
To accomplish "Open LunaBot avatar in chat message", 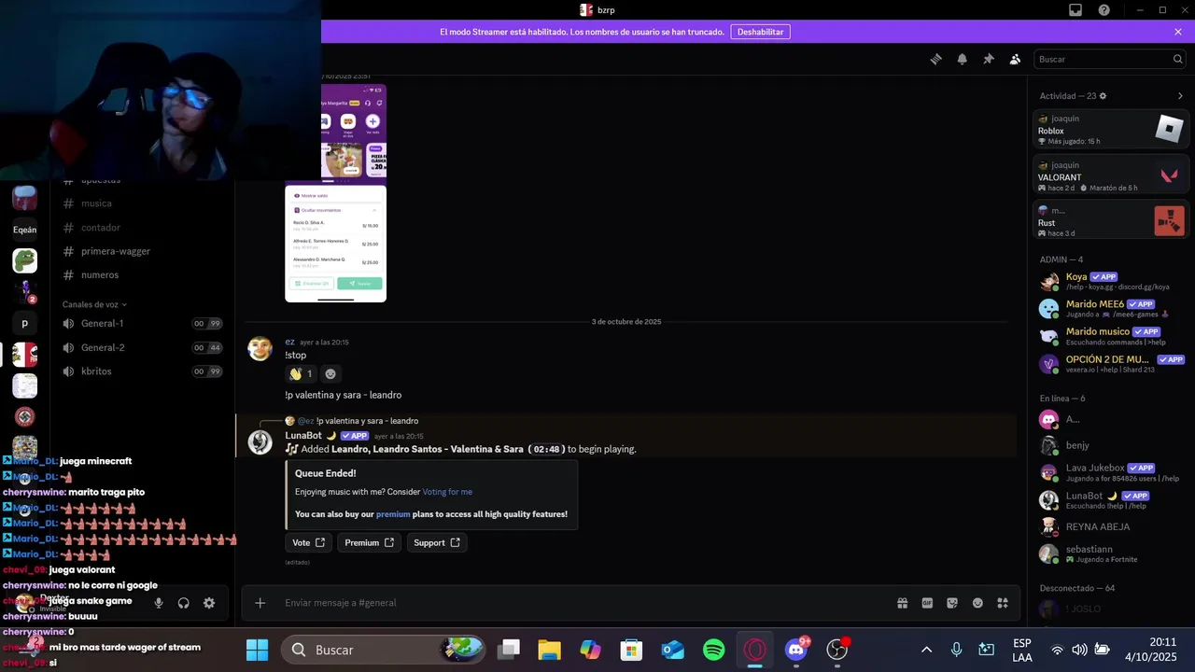I will point(260,442).
